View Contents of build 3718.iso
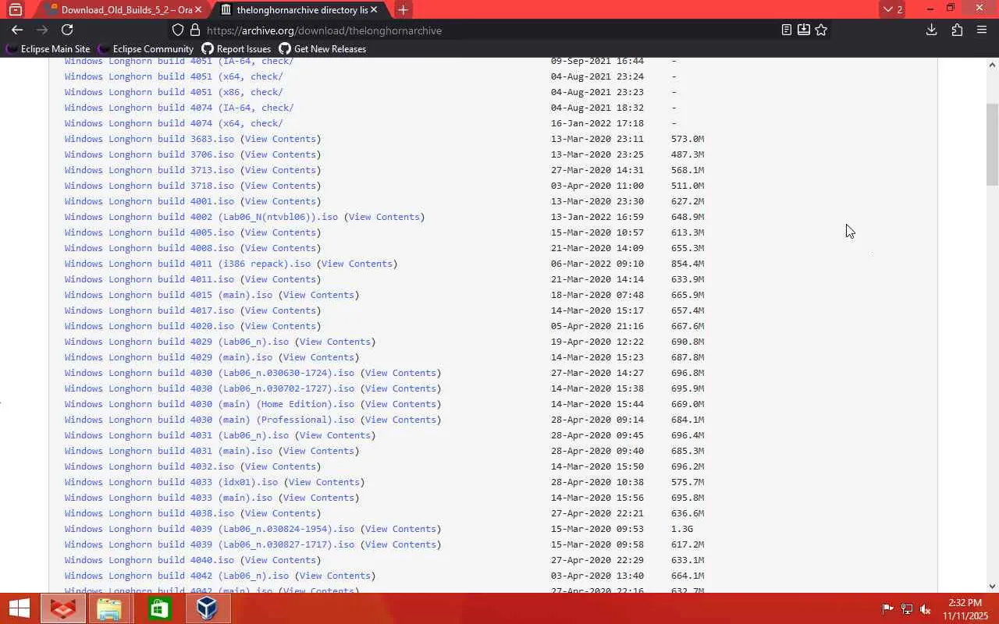The width and height of the screenshot is (999, 624). pos(280,186)
